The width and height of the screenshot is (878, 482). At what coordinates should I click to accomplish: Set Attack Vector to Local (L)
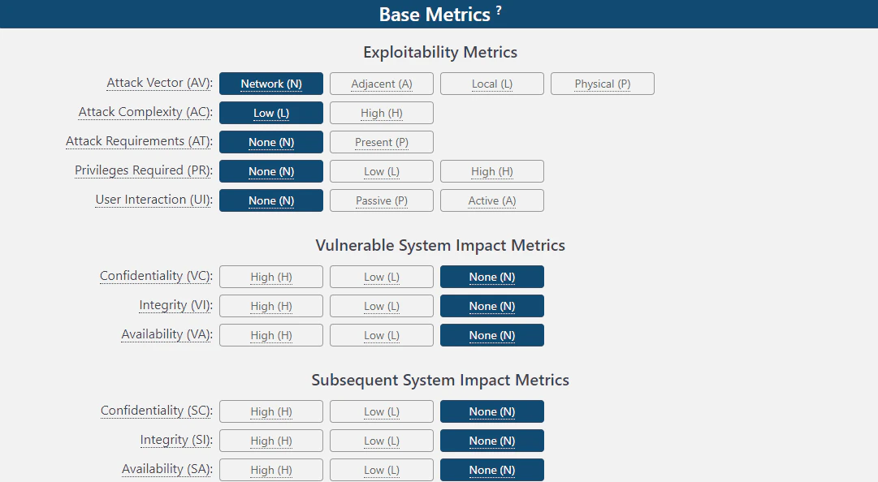click(491, 84)
